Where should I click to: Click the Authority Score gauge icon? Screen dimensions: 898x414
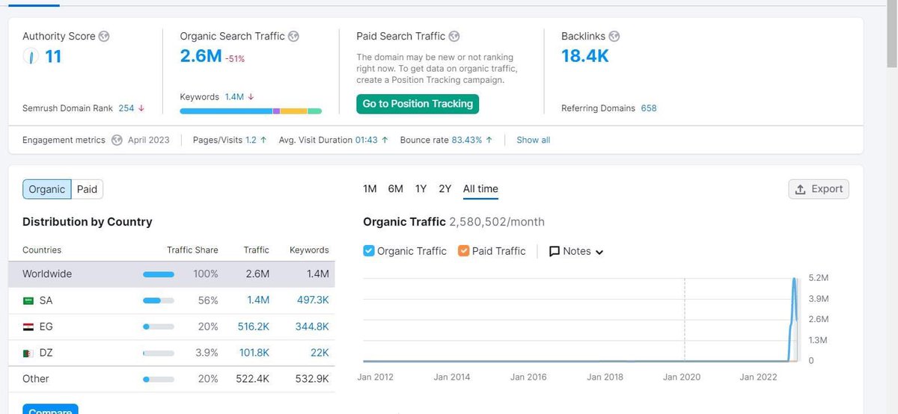(x=30, y=57)
